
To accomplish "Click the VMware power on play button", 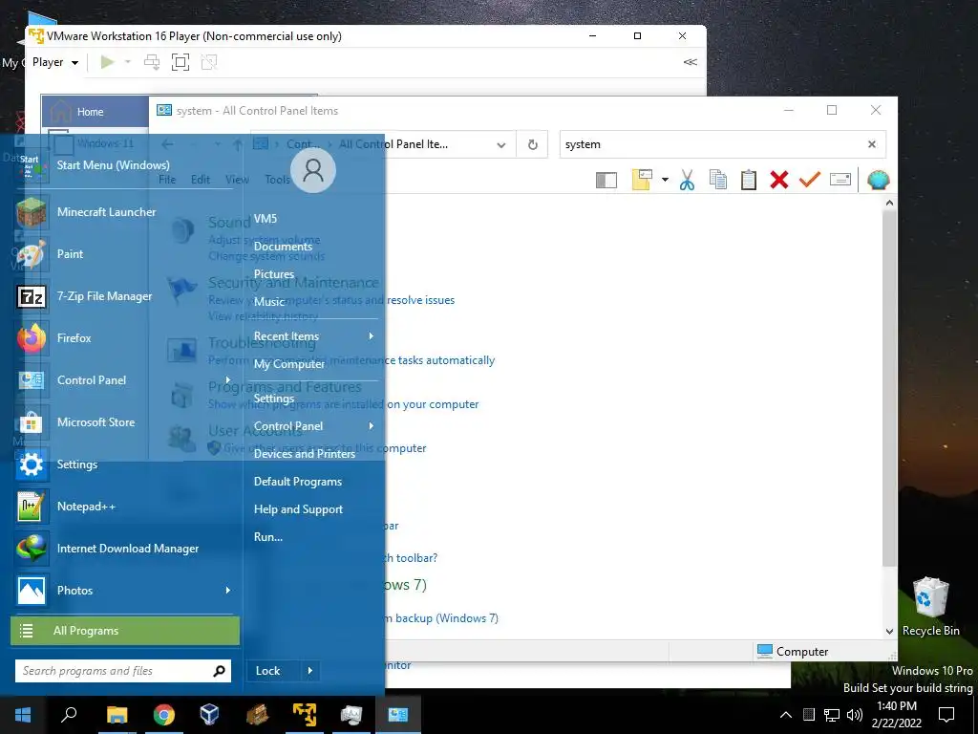I will coord(107,62).
